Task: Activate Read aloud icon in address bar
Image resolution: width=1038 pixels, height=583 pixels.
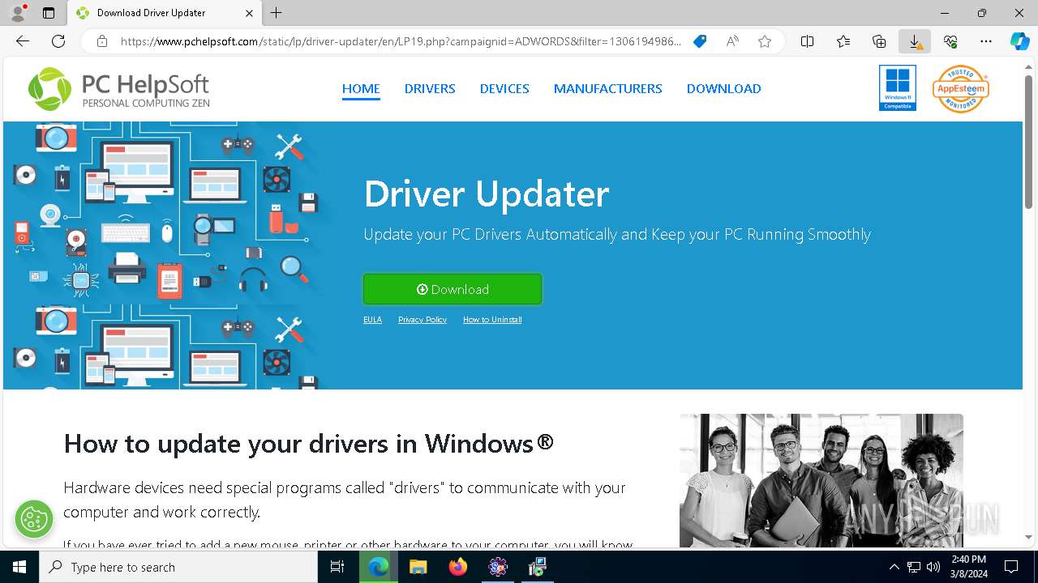Action: [x=732, y=41]
